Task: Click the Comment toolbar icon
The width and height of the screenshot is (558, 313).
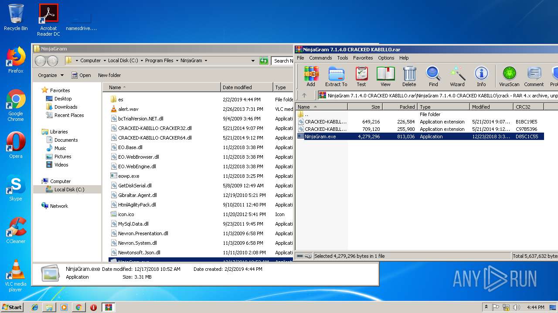Action: point(534,77)
